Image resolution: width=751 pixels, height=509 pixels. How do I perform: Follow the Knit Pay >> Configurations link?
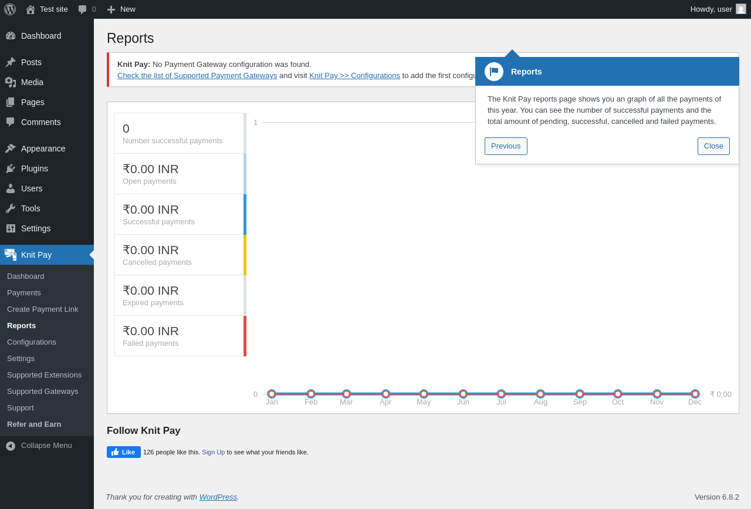pos(354,76)
